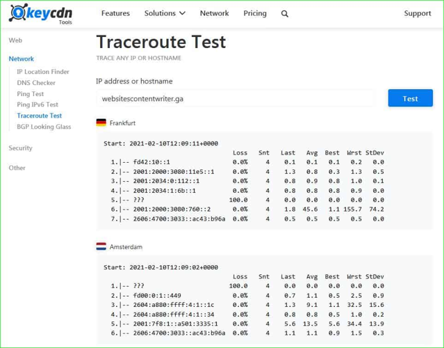The image size is (444, 348).
Task: Click the KeyCDN logo
Action: tap(40, 13)
